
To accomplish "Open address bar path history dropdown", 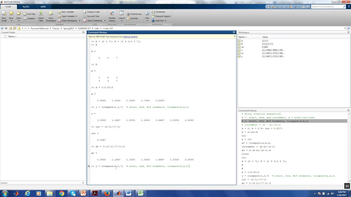I will (x=345, y=28).
